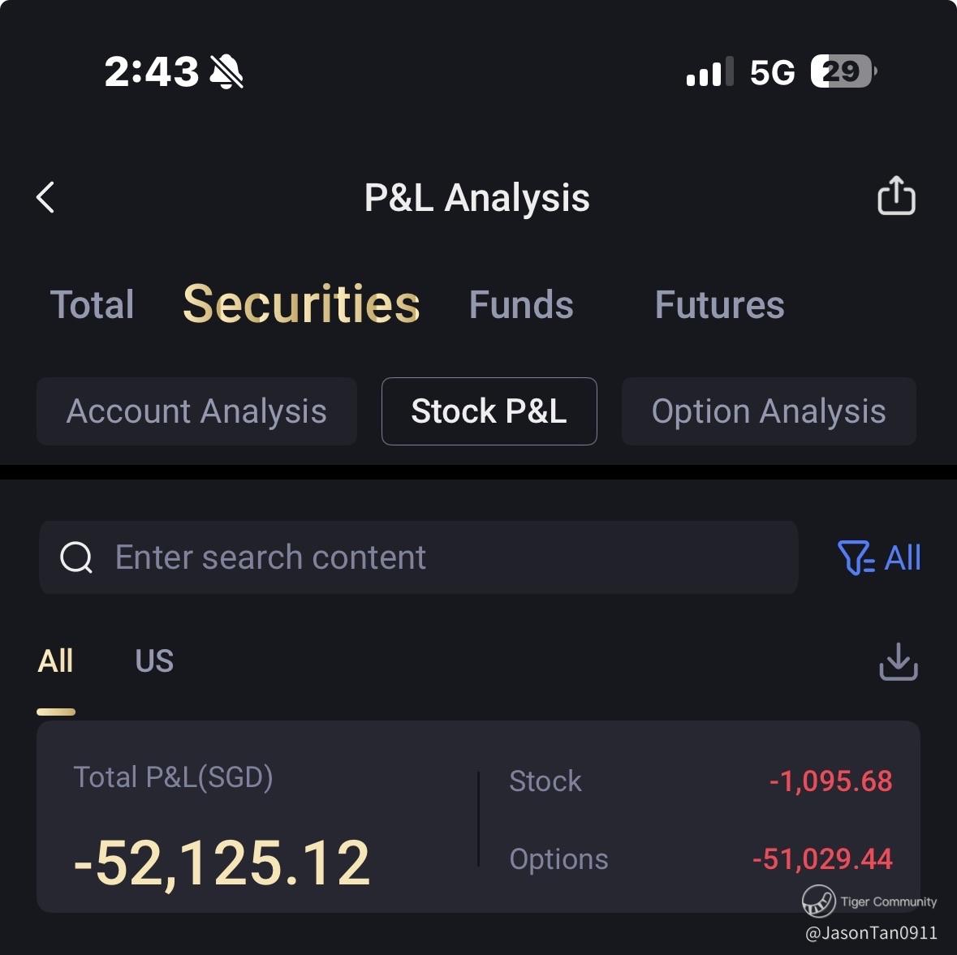Open the All filter dropdown
The height and width of the screenshot is (955, 957).
pyautogui.click(x=880, y=557)
